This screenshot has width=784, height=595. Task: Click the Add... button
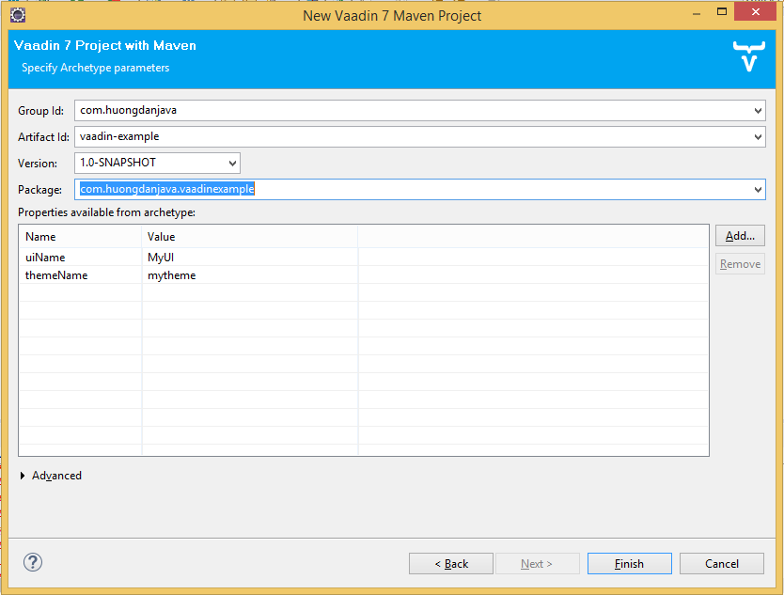740,236
